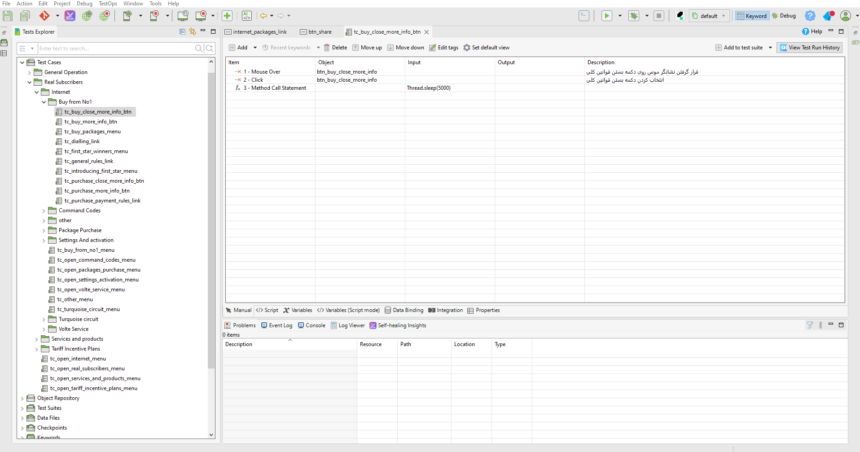This screenshot has width=860, height=452.
Task: Click the Spy Web globe icon
Action: [x=87, y=16]
